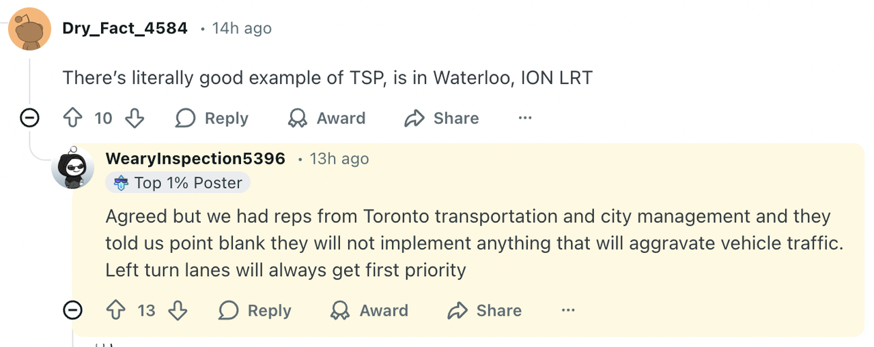Reply to WearyInspection5396's comment

[x=255, y=311]
